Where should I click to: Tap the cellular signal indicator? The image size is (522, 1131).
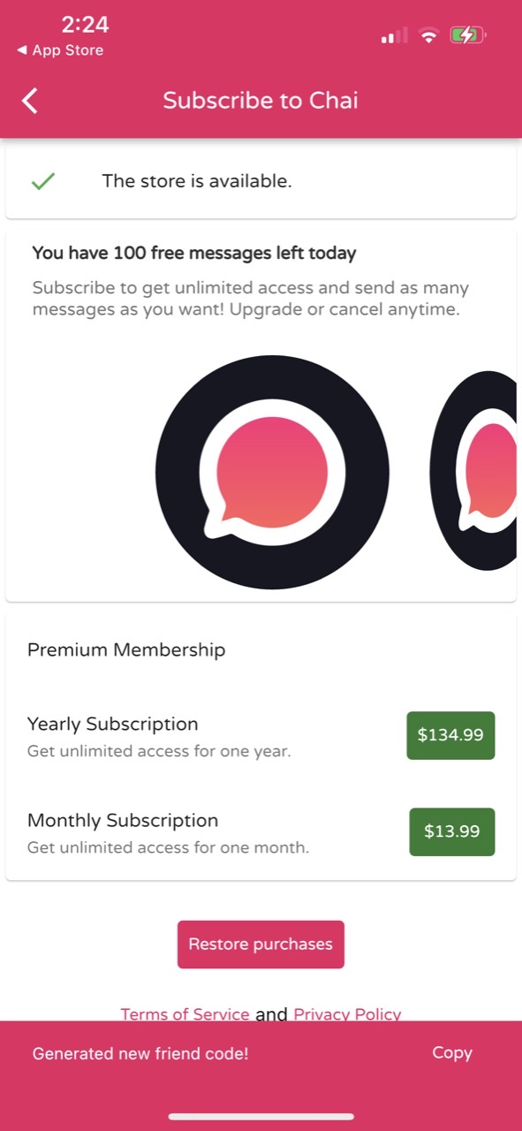392,37
